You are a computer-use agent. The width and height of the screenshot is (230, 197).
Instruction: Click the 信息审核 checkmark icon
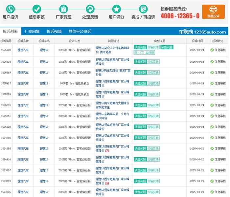37,9
